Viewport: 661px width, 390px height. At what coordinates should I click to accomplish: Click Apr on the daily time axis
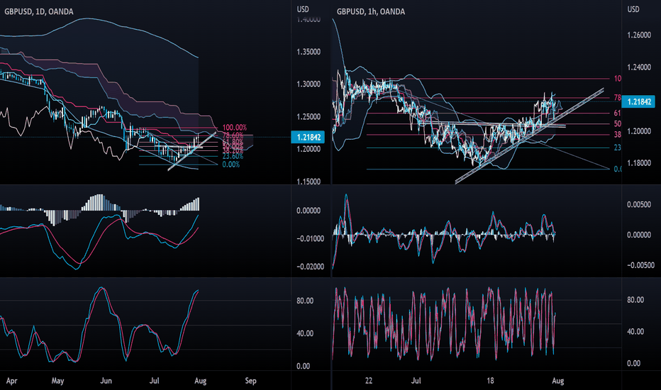pyautogui.click(x=11, y=381)
